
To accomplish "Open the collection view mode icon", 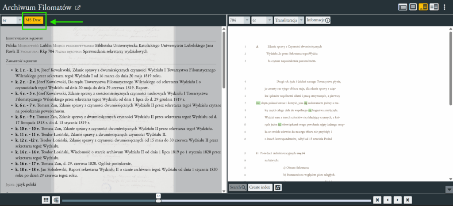I will (403, 7).
